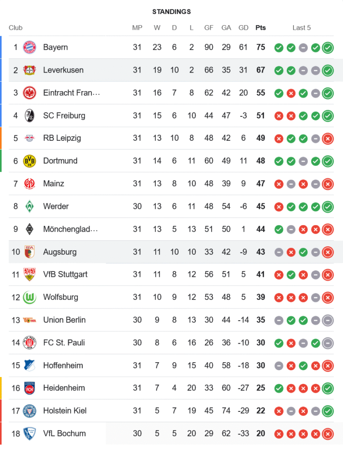Sort standings by the Pts column
Image resolution: width=343 pixels, height=451 pixels.
[260, 28]
